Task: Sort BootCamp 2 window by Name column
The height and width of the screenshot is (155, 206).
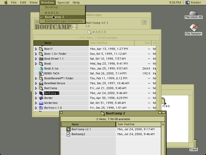Action: pos(88,125)
